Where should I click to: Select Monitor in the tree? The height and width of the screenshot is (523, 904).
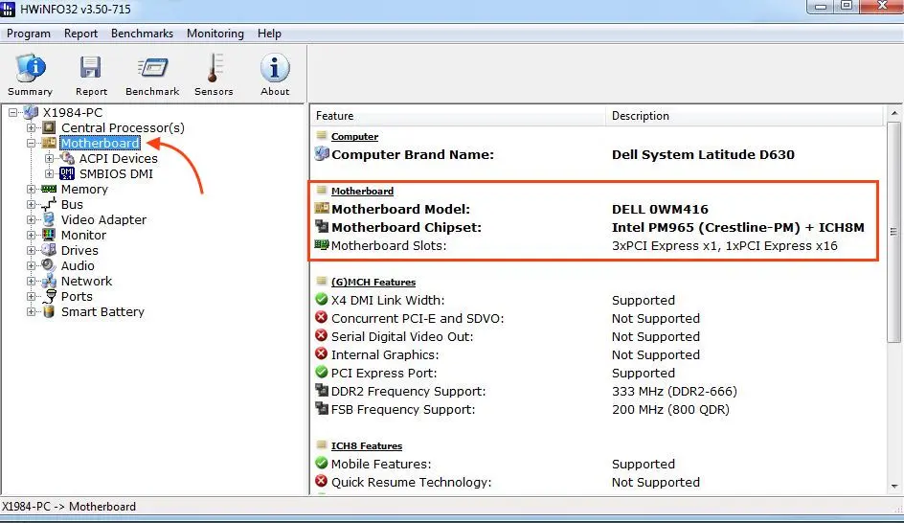tap(83, 235)
